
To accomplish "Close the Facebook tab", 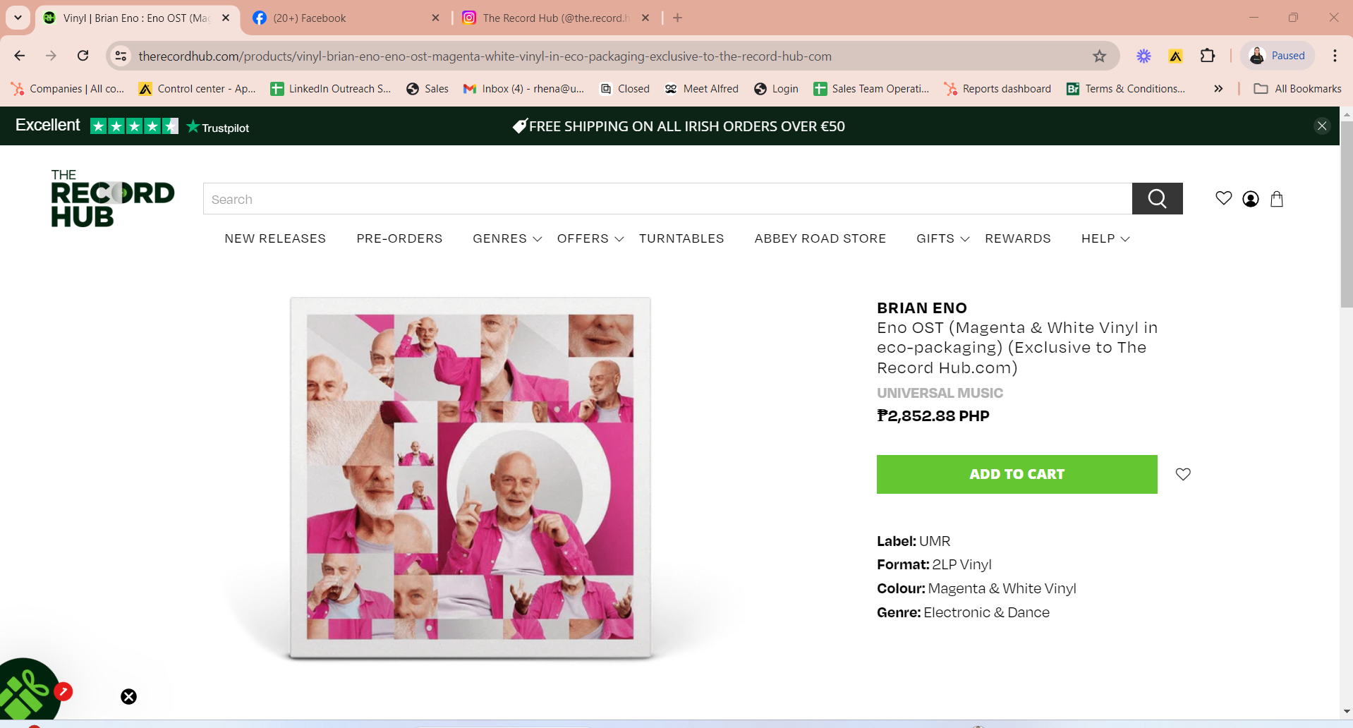I will (435, 18).
